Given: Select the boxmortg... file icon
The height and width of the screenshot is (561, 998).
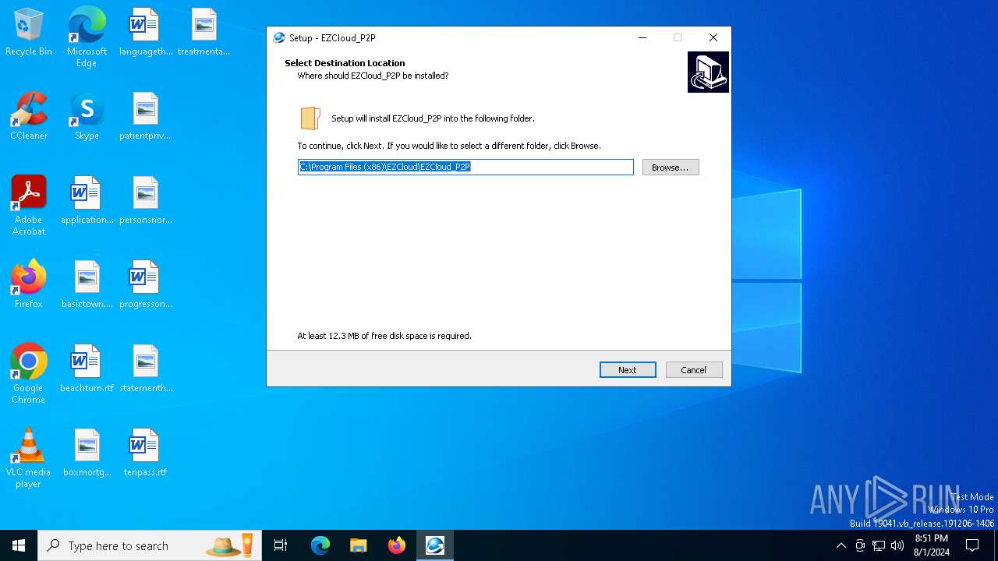Looking at the screenshot, I should [x=87, y=453].
